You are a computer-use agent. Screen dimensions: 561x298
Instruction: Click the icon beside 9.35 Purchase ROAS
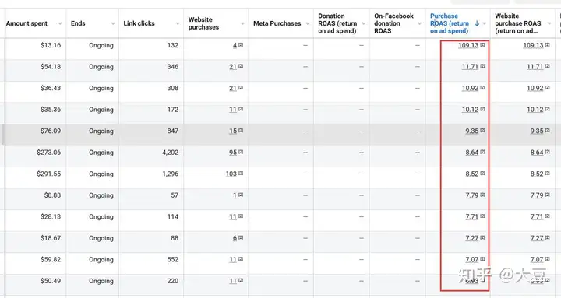pyautogui.click(x=482, y=131)
